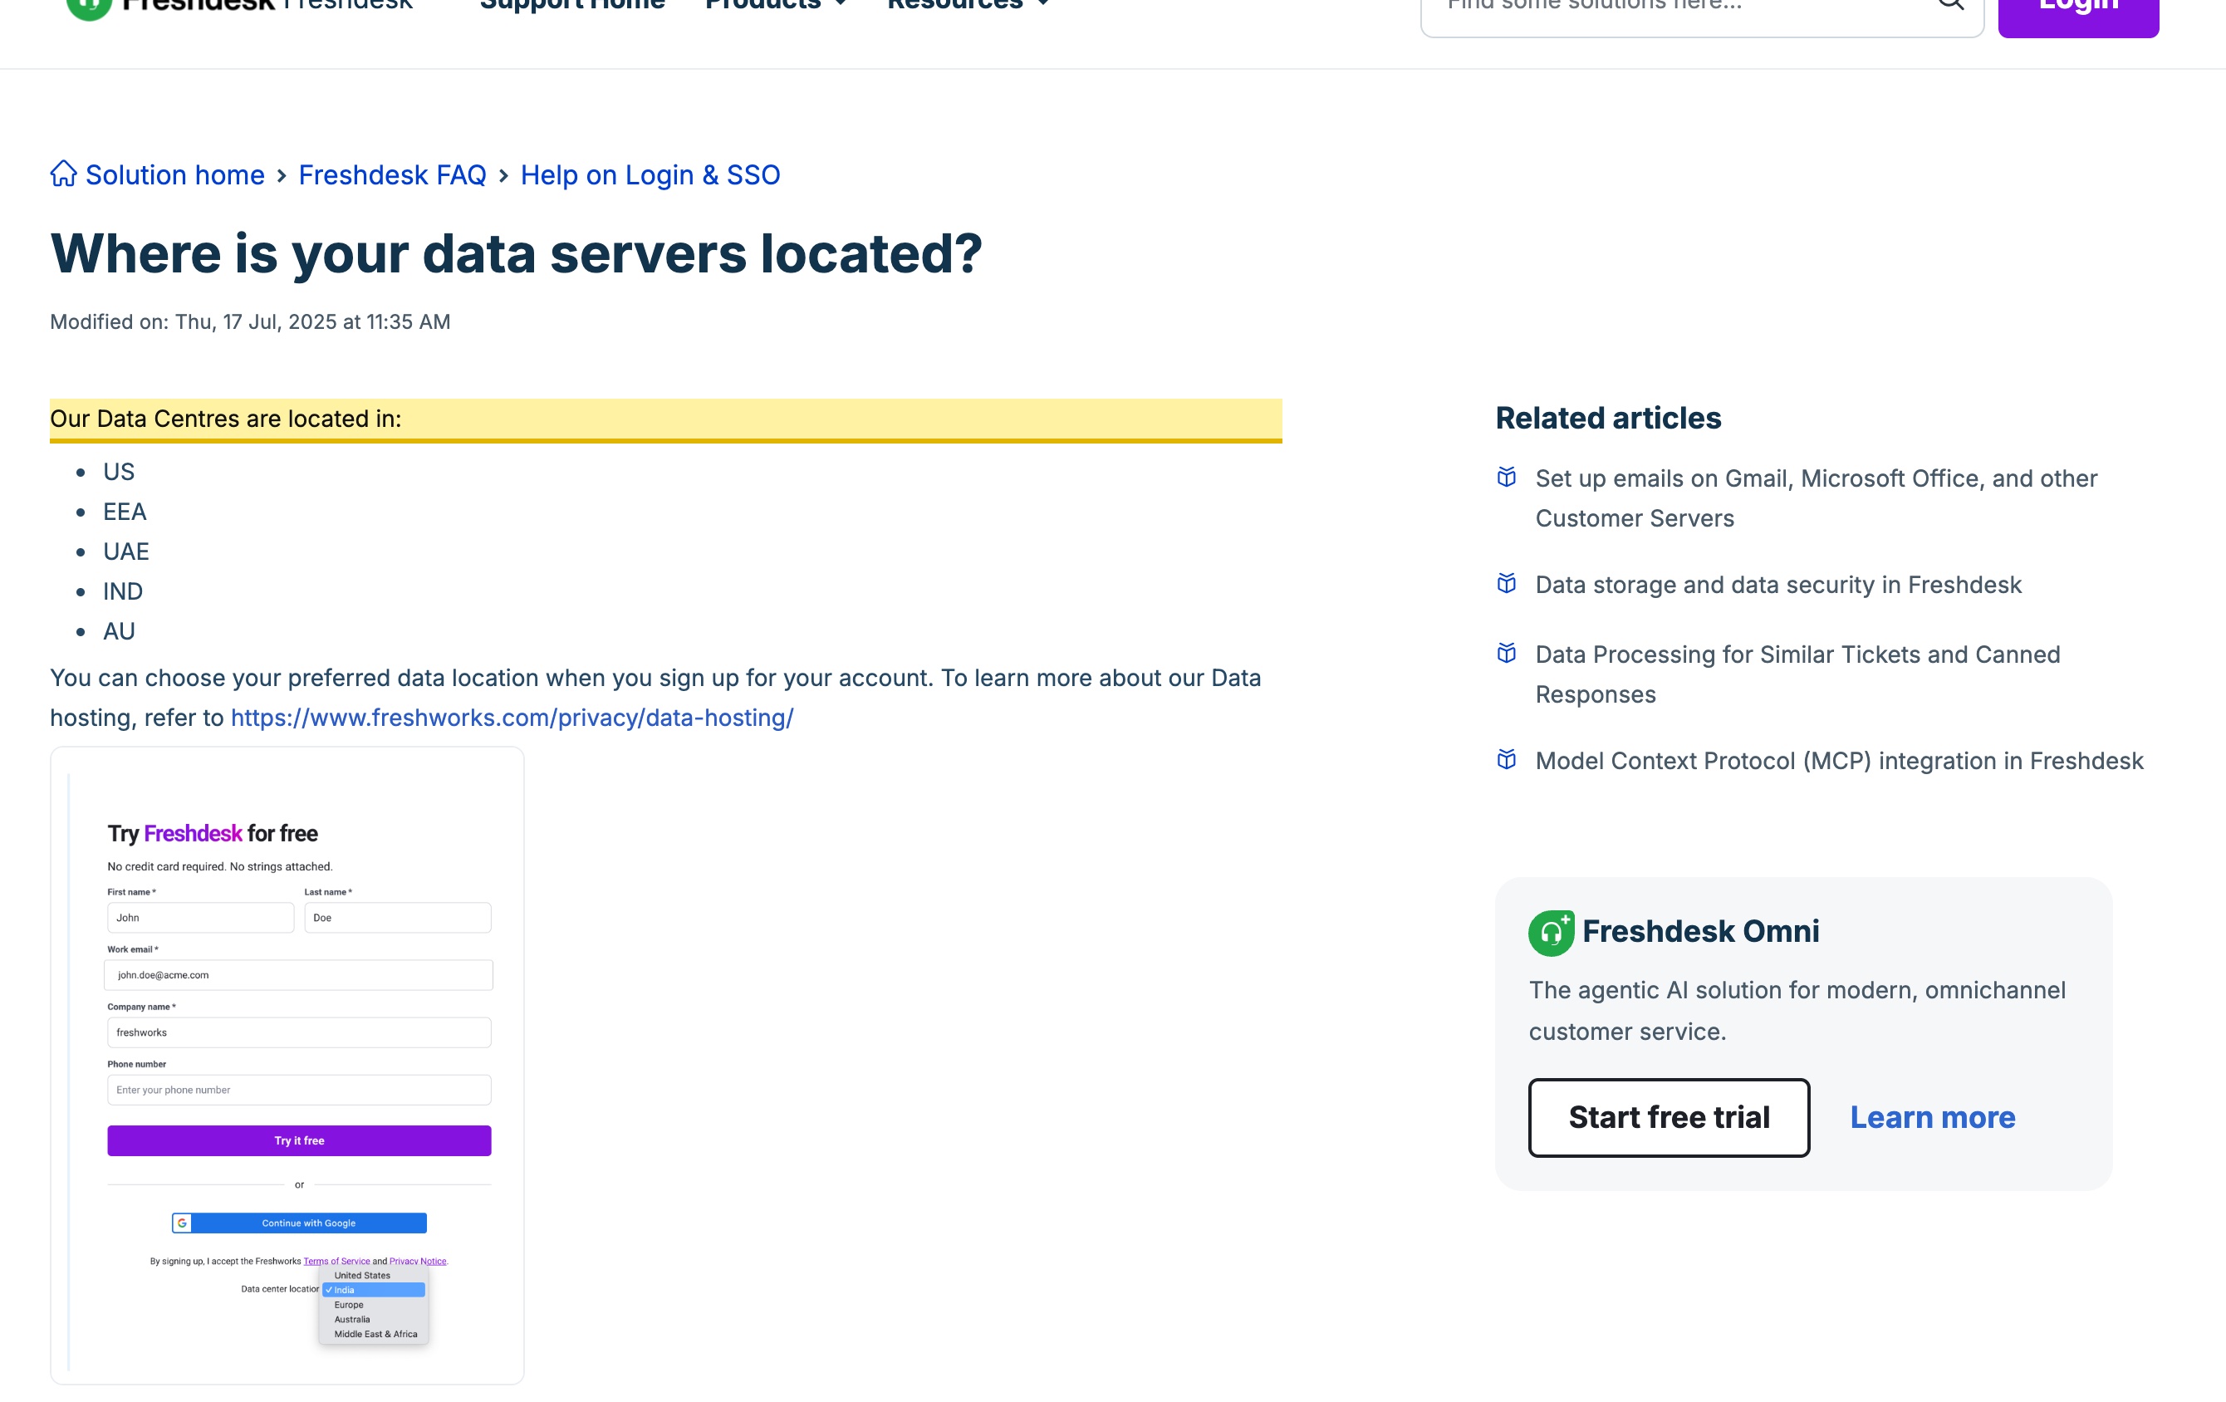Click the 'AU' list item

tap(120, 630)
